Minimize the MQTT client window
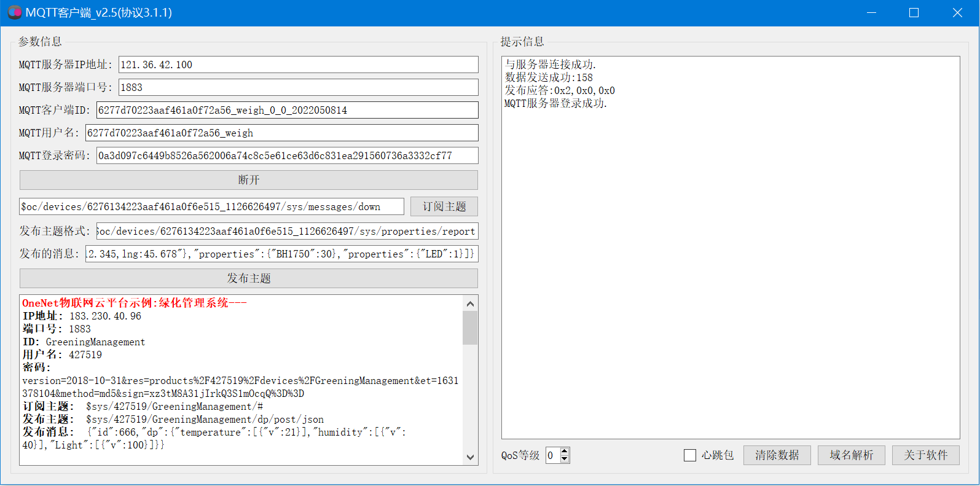Image resolution: width=980 pixels, height=486 pixels. (x=871, y=12)
